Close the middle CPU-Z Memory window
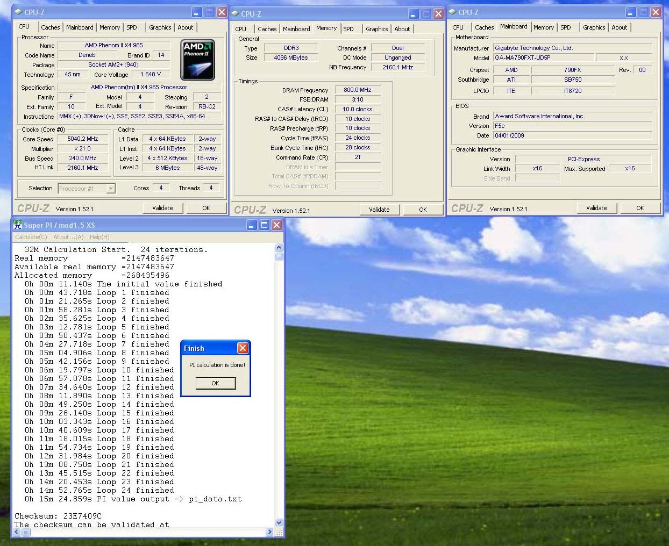The height and width of the screenshot is (546, 669). tap(438, 13)
